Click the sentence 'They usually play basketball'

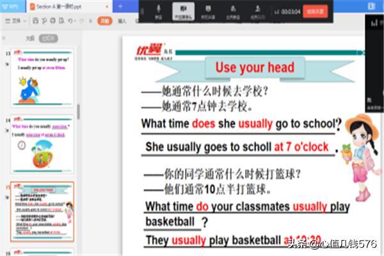(213, 241)
